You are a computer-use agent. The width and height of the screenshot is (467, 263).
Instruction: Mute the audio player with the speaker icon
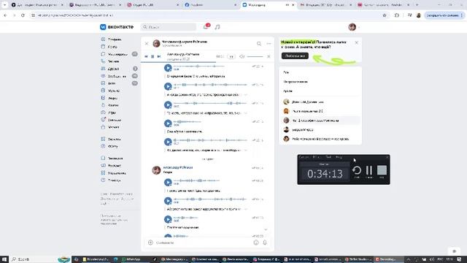tap(242, 56)
